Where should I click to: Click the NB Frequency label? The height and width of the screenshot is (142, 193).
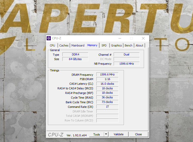pos(103,64)
